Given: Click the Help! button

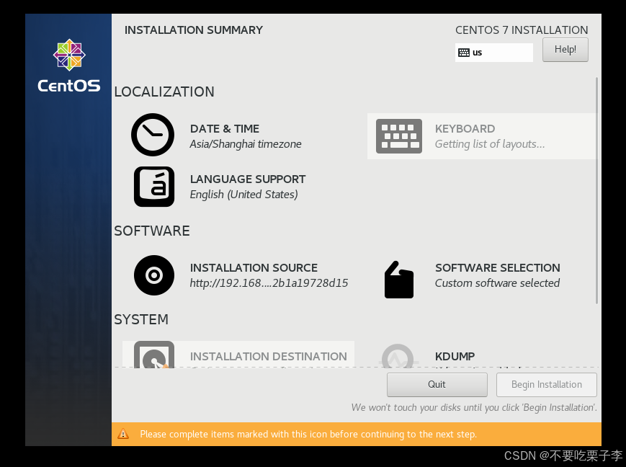Looking at the screenshot, I should pos(565,50).
